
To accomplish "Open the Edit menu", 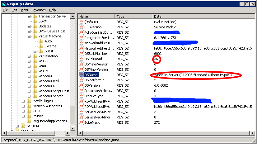I will tap(14, 10).
